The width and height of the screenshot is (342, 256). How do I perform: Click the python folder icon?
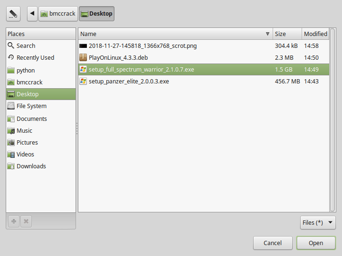click(11, 70)
